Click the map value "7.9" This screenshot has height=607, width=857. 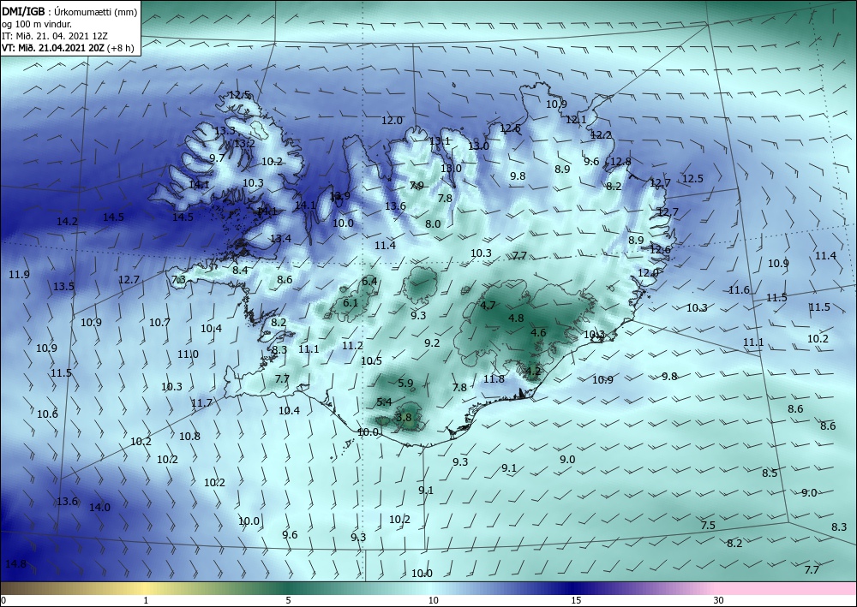tap(417, 186)
